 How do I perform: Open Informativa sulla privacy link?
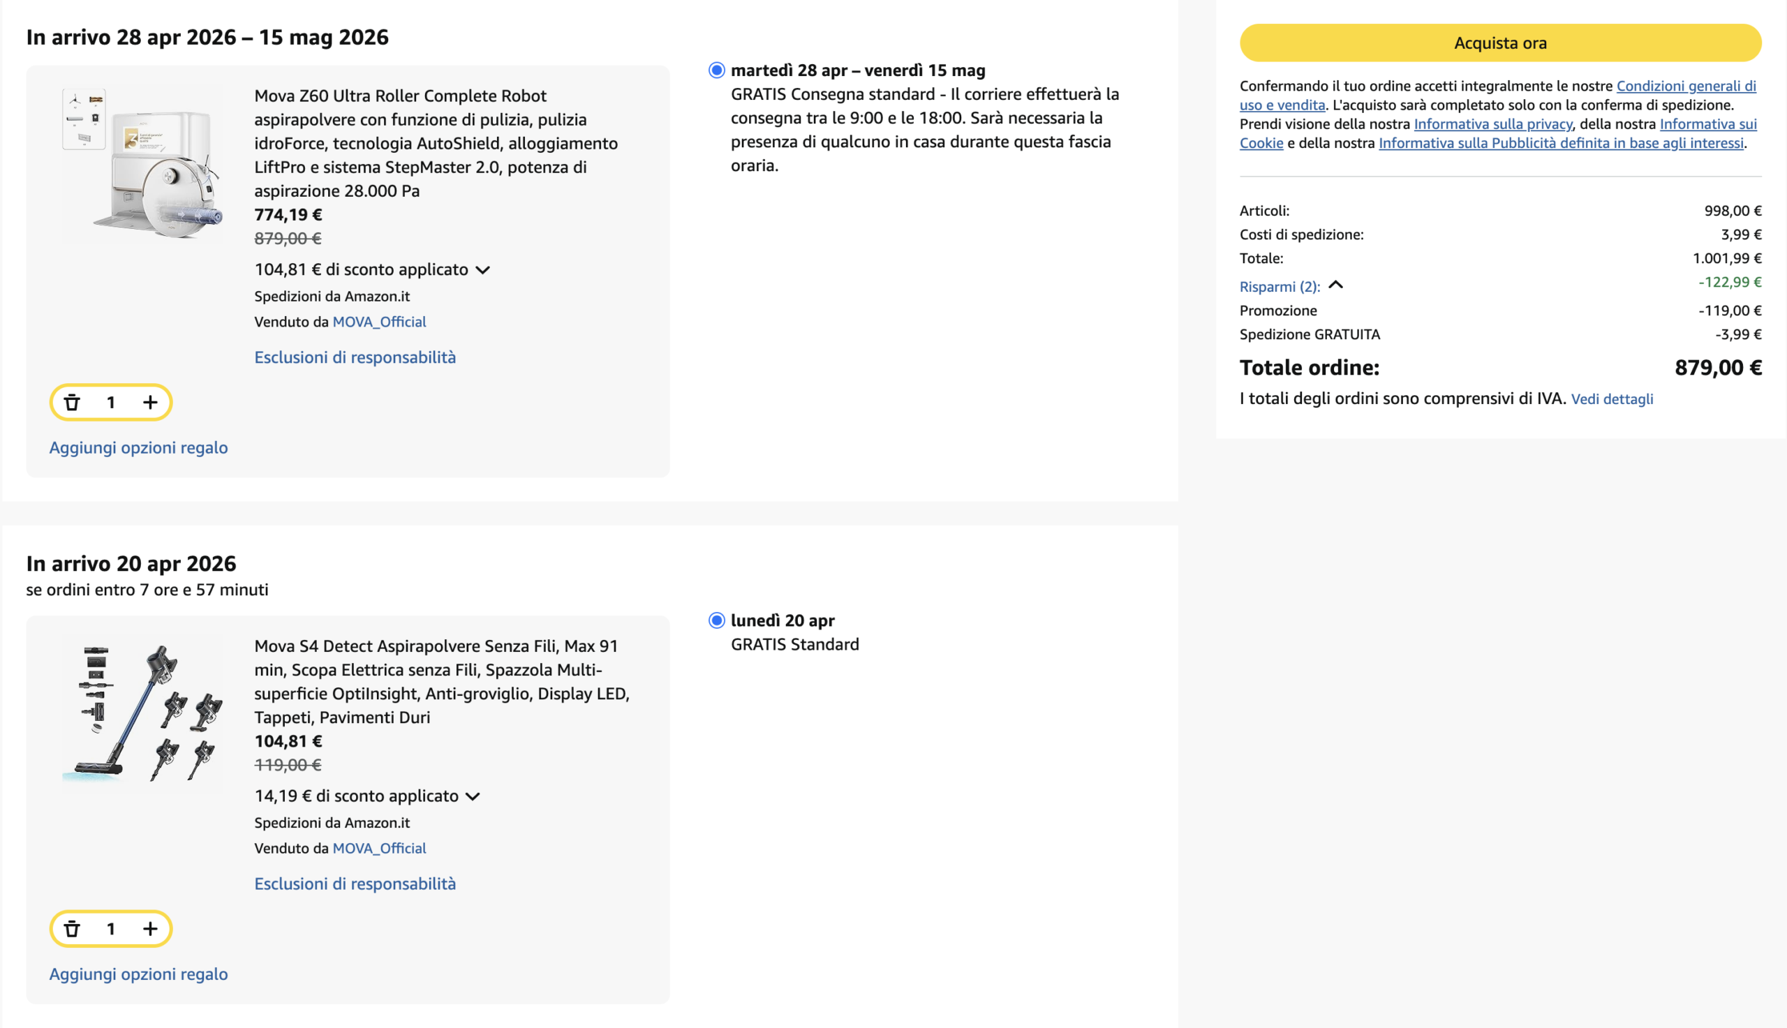pos(1492,124)
